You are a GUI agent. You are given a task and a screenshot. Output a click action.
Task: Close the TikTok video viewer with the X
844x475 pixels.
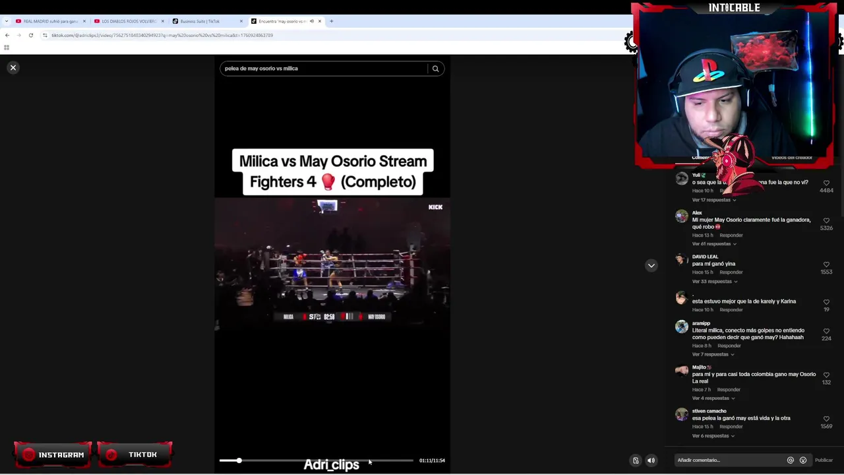click(x=13, y=67)
